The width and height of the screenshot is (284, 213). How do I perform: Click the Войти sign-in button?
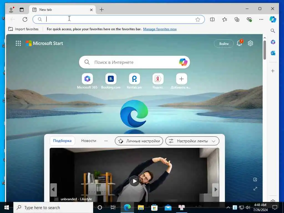(x=224, y=44)
